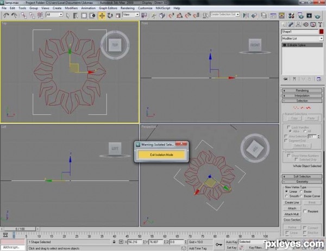Click the Quick Render teapot icon
The width and height of the screenshot is (326, 251).
click(317, 15)
